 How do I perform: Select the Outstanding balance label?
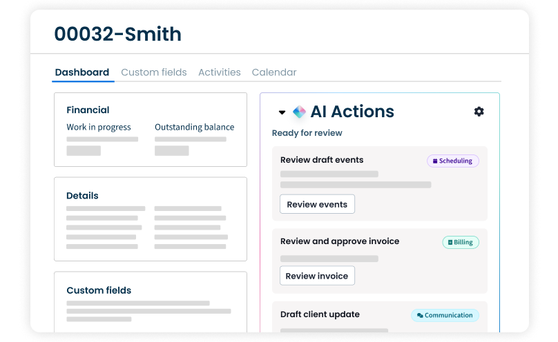pos(194,127)
